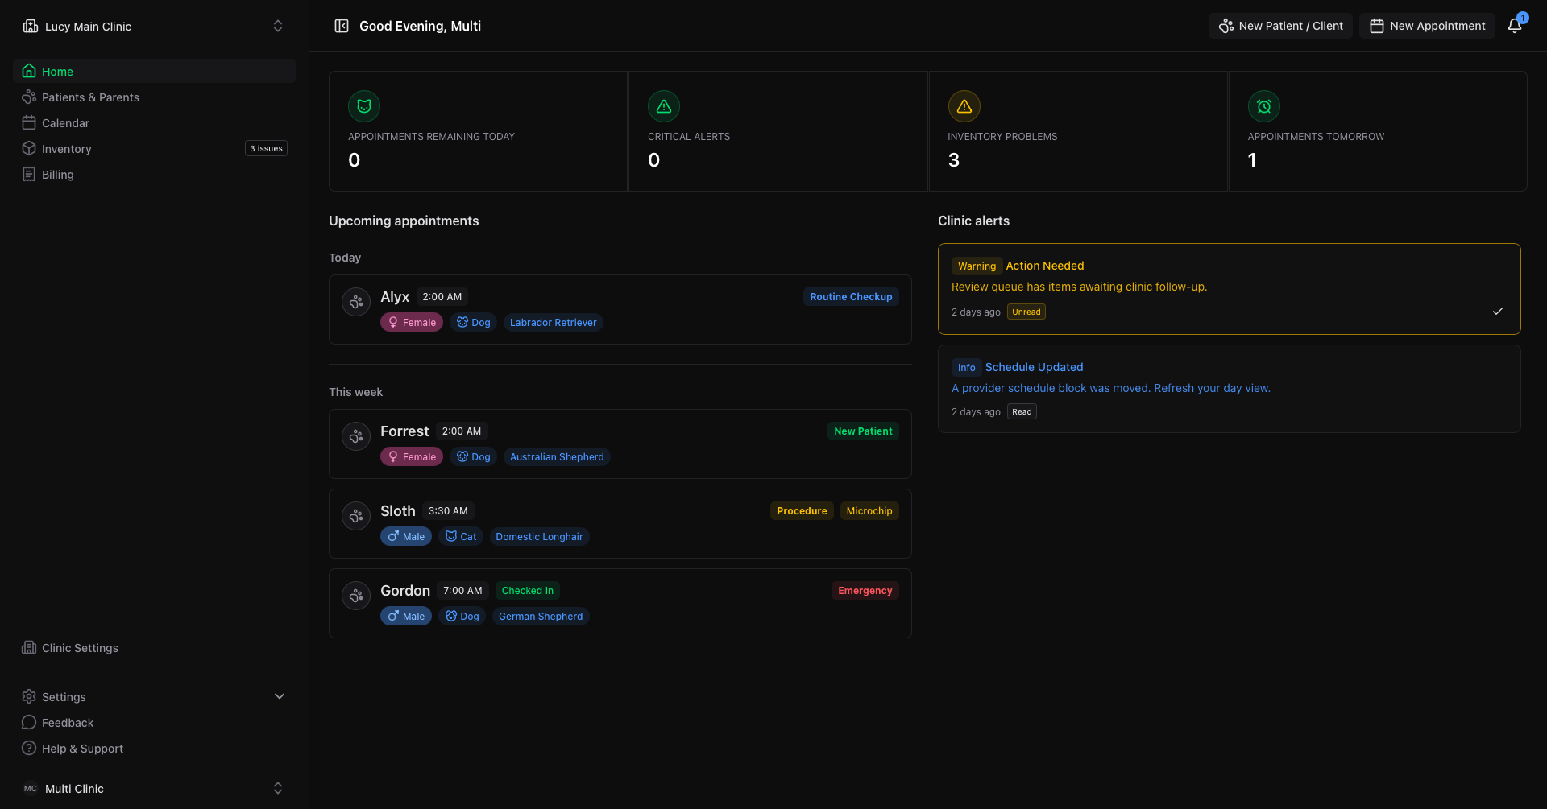The height and width of the screenshot is (809, 1547).
Task: Click the Calendar sidebar icon
Action: click(29, 122)
